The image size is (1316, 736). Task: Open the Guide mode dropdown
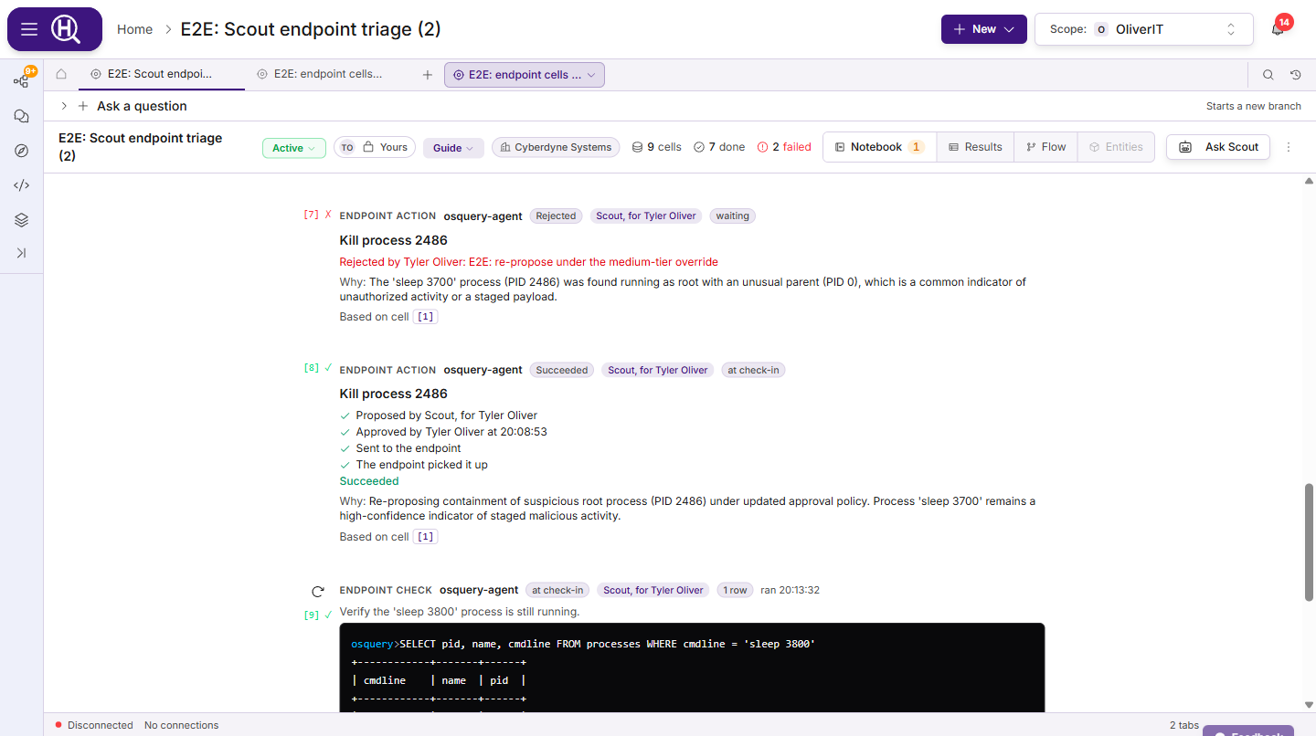pyautogui.click(x=453, y=148)
